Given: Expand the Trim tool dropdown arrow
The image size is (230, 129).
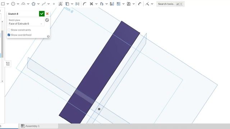Looking at the screenshot, I should click(96, 4).
